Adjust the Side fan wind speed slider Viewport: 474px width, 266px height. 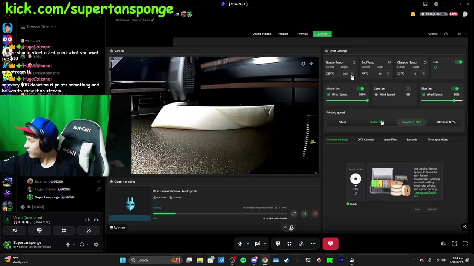tap(442, 100)
